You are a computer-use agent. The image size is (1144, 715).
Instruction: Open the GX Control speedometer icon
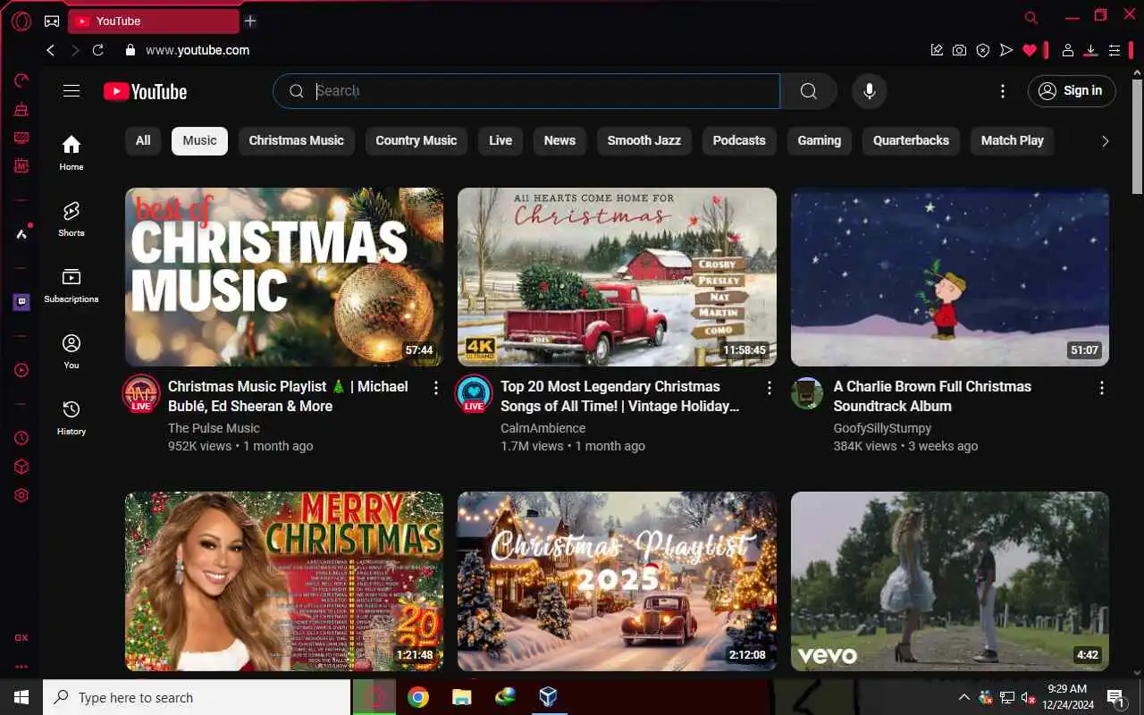coord(21,80)
